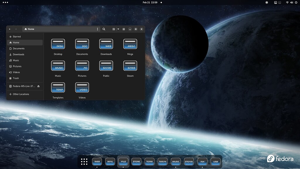Open the WEB browser from the dock
The height and width of the screenshot is (169, 300).
[x=97, y=162]
